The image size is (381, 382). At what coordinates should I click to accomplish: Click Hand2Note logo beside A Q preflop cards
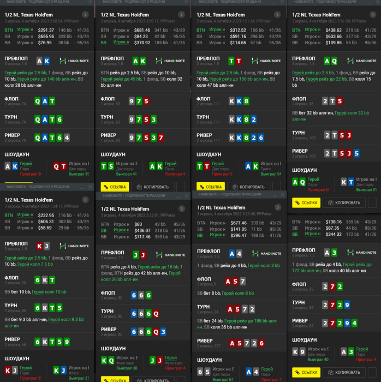[x=362, y=61]
